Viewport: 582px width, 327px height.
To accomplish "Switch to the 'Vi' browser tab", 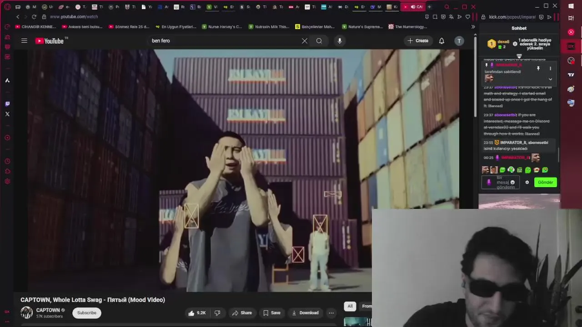I will coord(212,7).
